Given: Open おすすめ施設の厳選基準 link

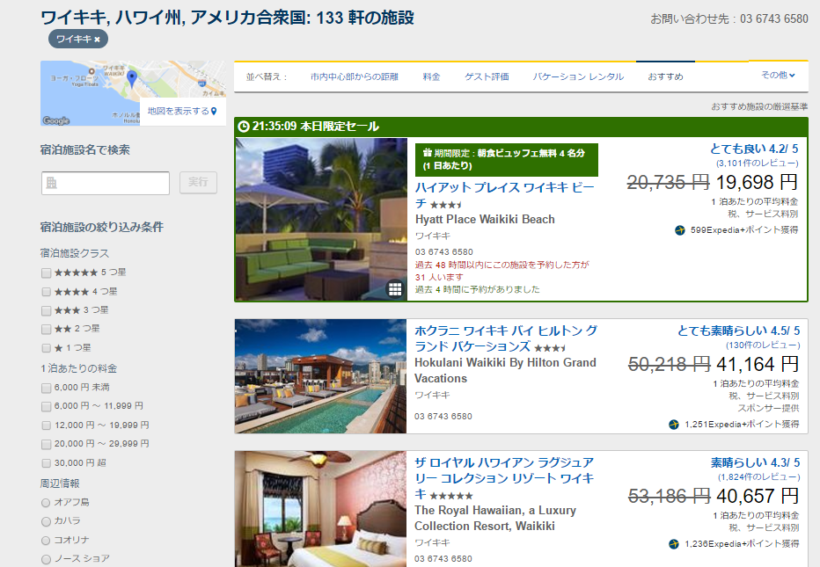Looking at the screenshot, I should 759,106.
